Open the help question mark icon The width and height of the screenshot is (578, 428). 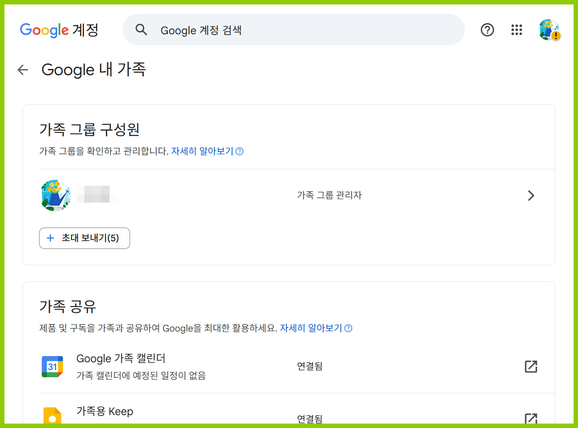(487, 30)
